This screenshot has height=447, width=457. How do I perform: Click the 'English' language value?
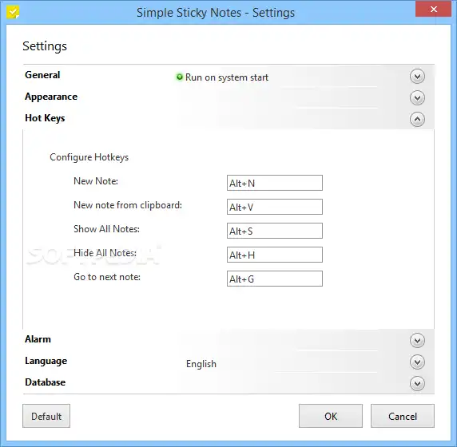point(201,364)
